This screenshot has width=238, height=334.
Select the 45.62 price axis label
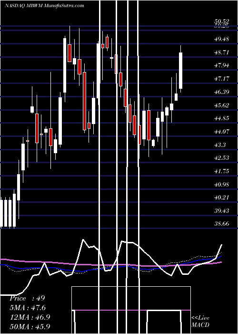(222, 105)
